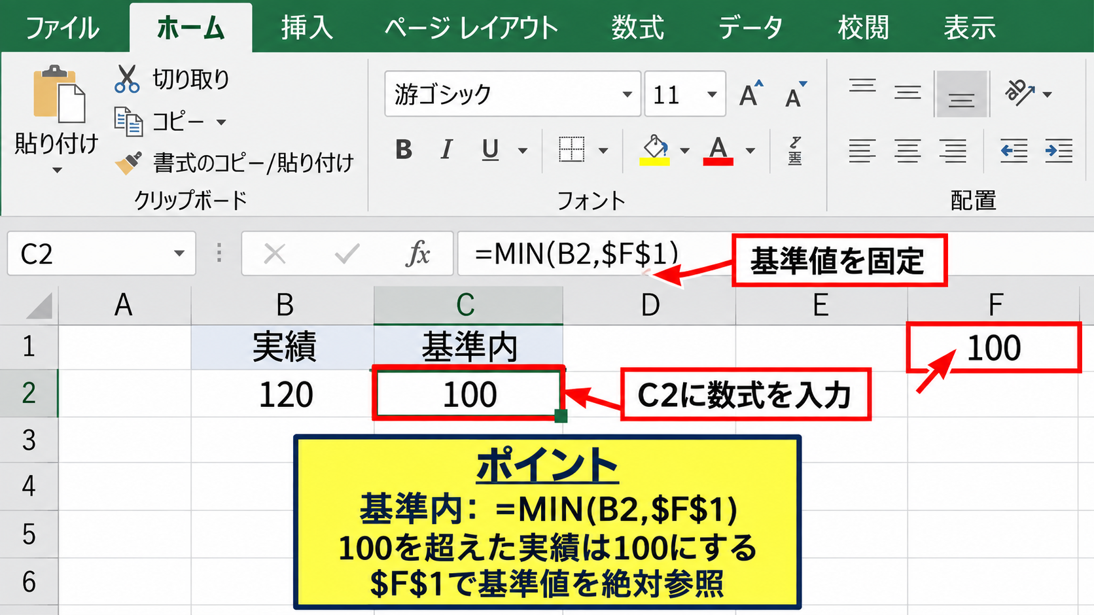
Task: Click the insert function fx icon
Action: (x=417, y=253)
